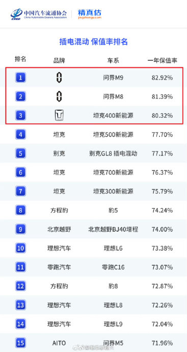Click the rank 1 blue badge
Viewport: 187px width, 352px height.
[20, 78]
